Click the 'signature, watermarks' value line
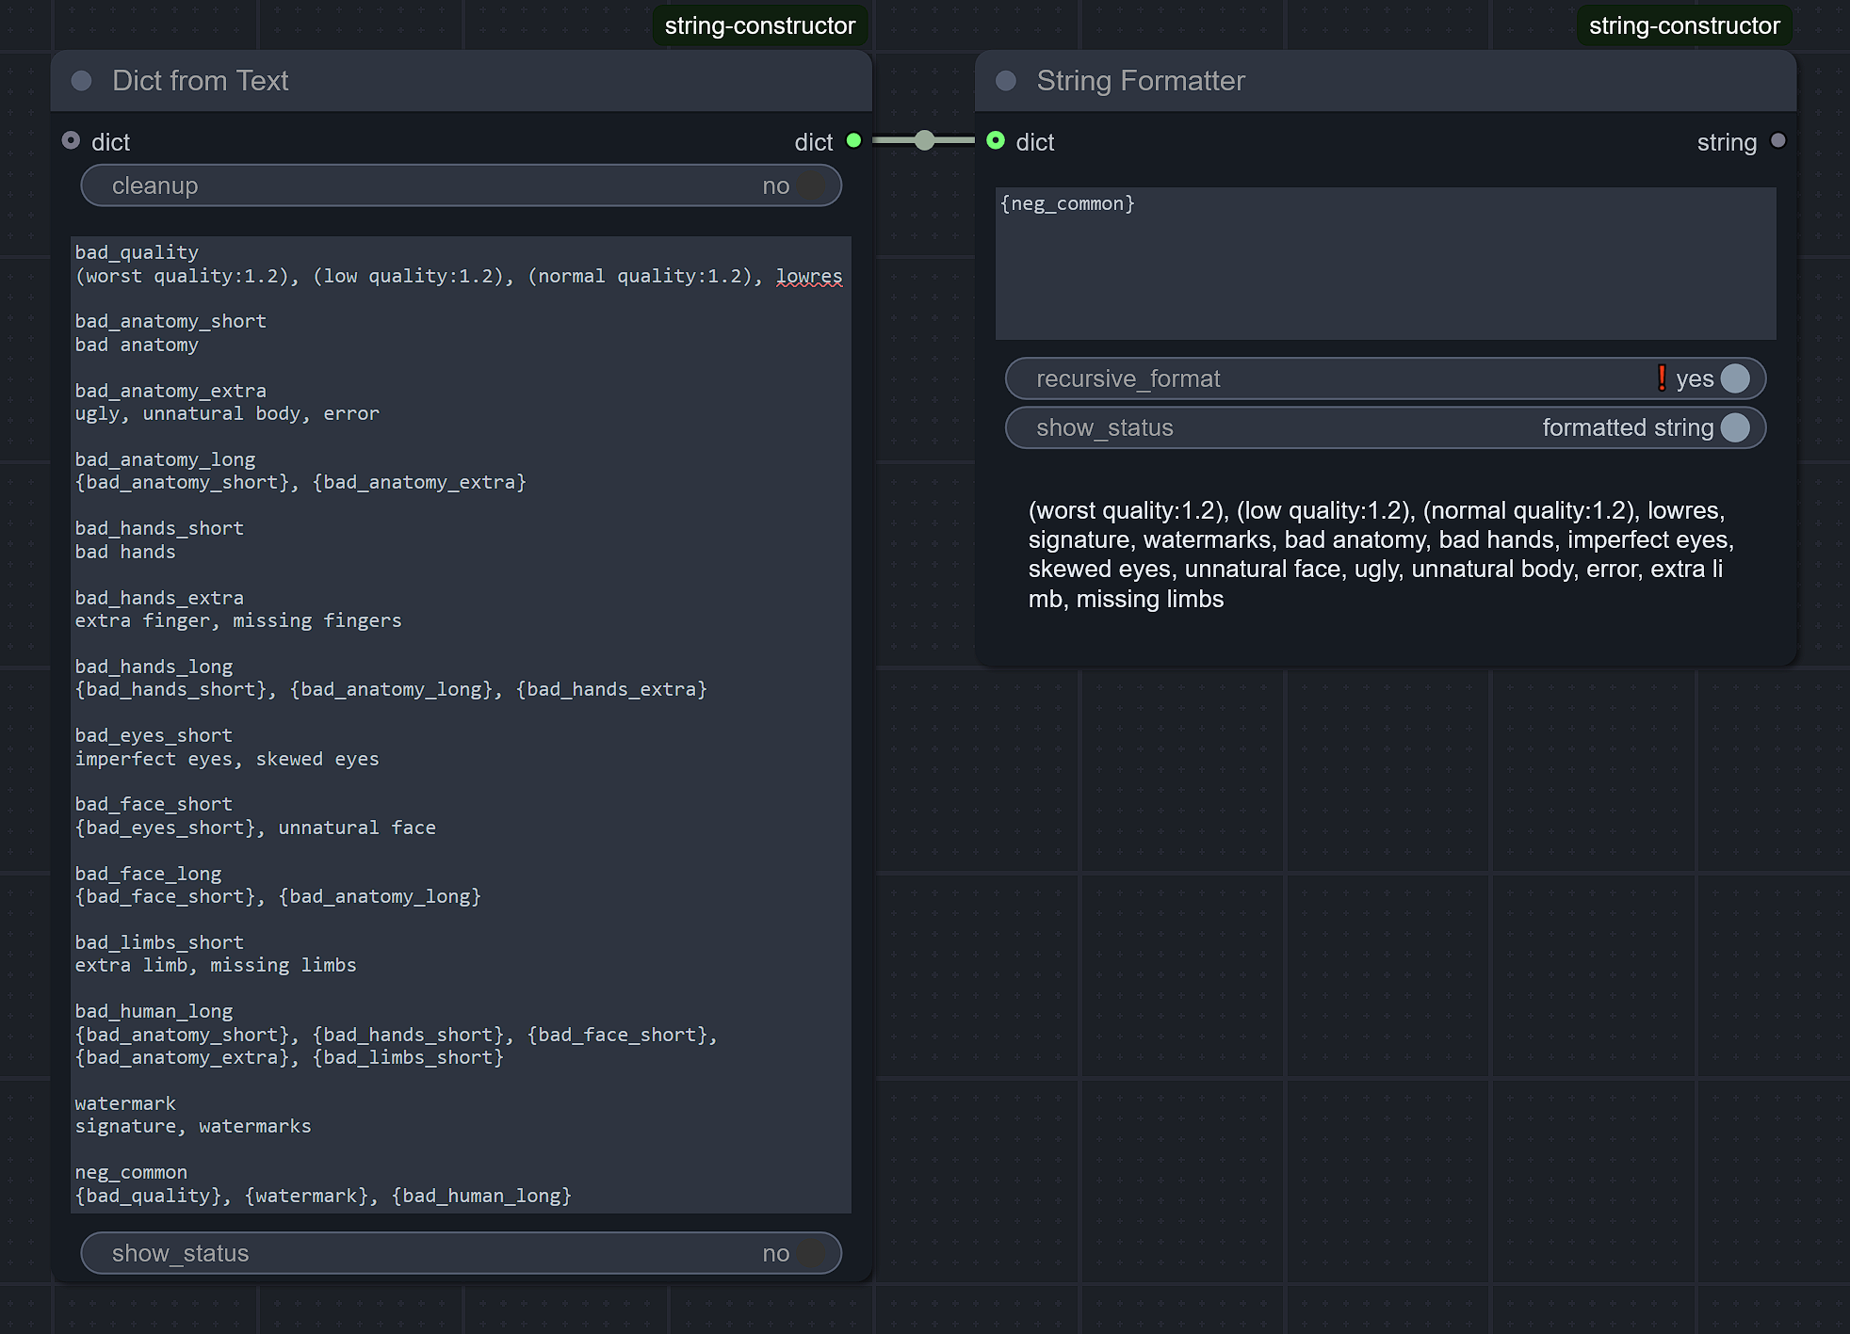This screenshot has width=1850, height=1334. (193, 1126)
